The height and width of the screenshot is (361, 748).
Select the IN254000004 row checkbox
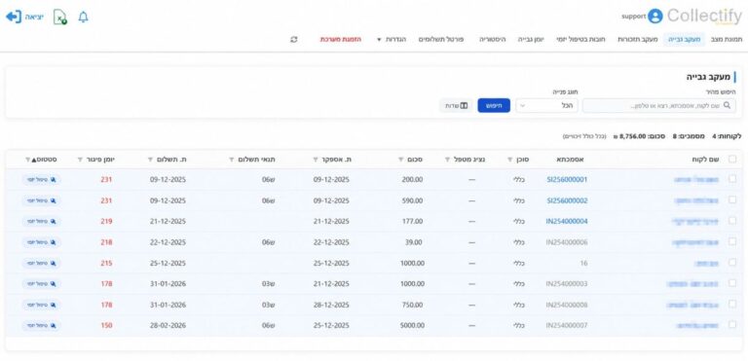tap(732, 221)
